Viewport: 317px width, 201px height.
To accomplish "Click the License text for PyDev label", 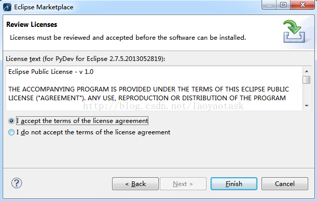I will pos(85,59).
